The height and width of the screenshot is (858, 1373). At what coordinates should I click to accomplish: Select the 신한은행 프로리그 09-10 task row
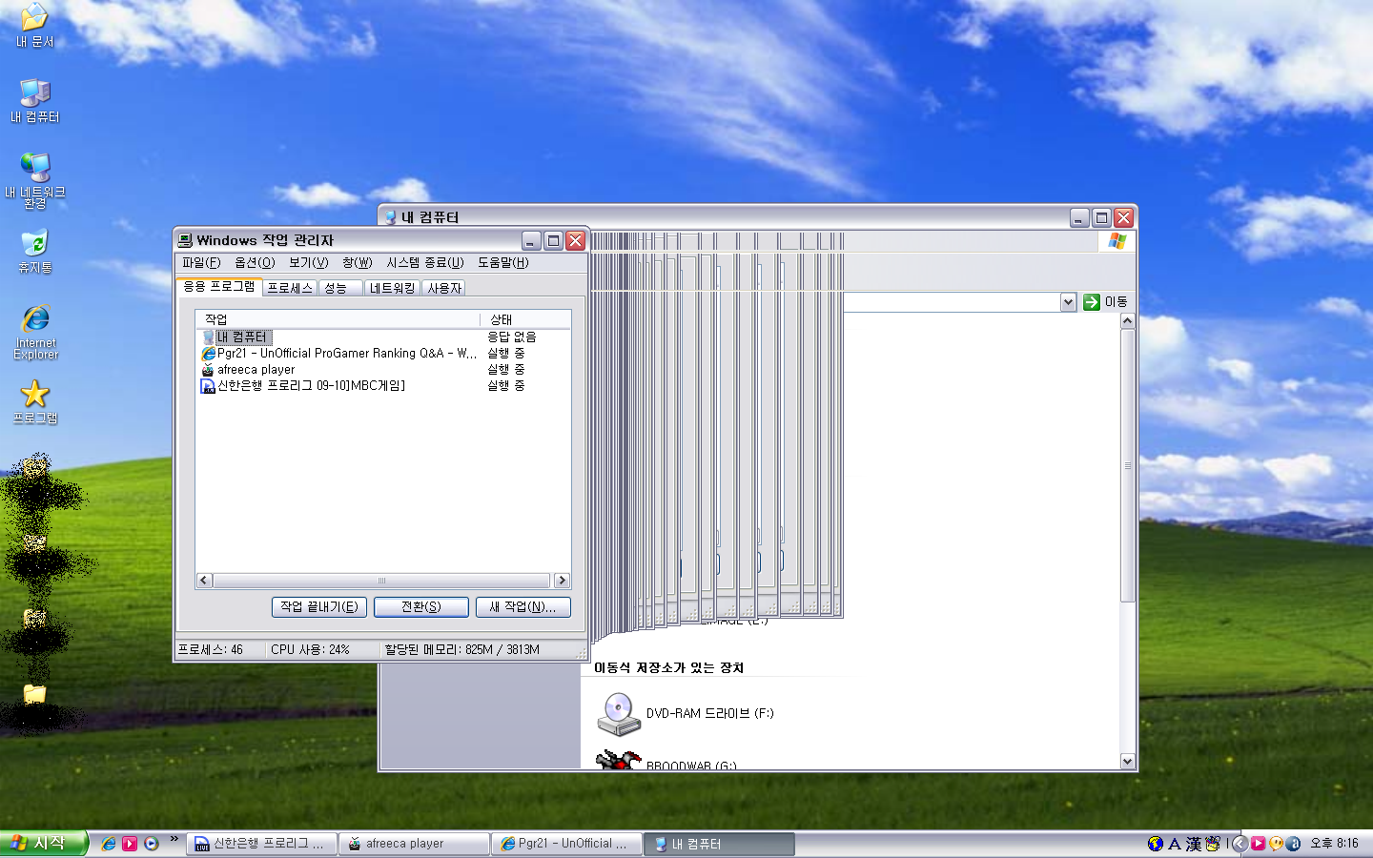(383, 385)
